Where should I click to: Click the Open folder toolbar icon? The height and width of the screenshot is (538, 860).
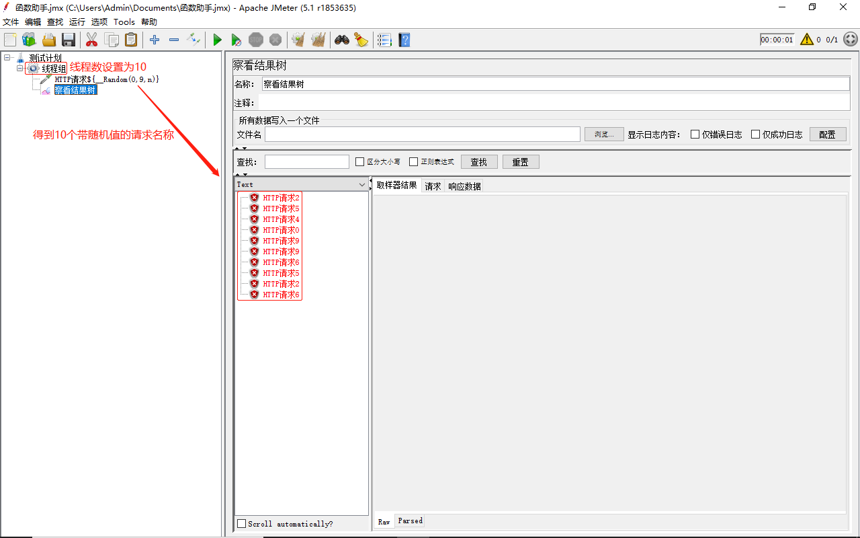49,40
